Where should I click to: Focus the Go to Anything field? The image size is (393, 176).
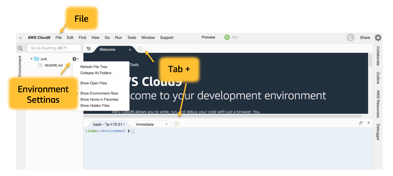(x=54, y=48)
